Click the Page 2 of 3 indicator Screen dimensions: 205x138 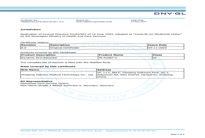[177, 134]
